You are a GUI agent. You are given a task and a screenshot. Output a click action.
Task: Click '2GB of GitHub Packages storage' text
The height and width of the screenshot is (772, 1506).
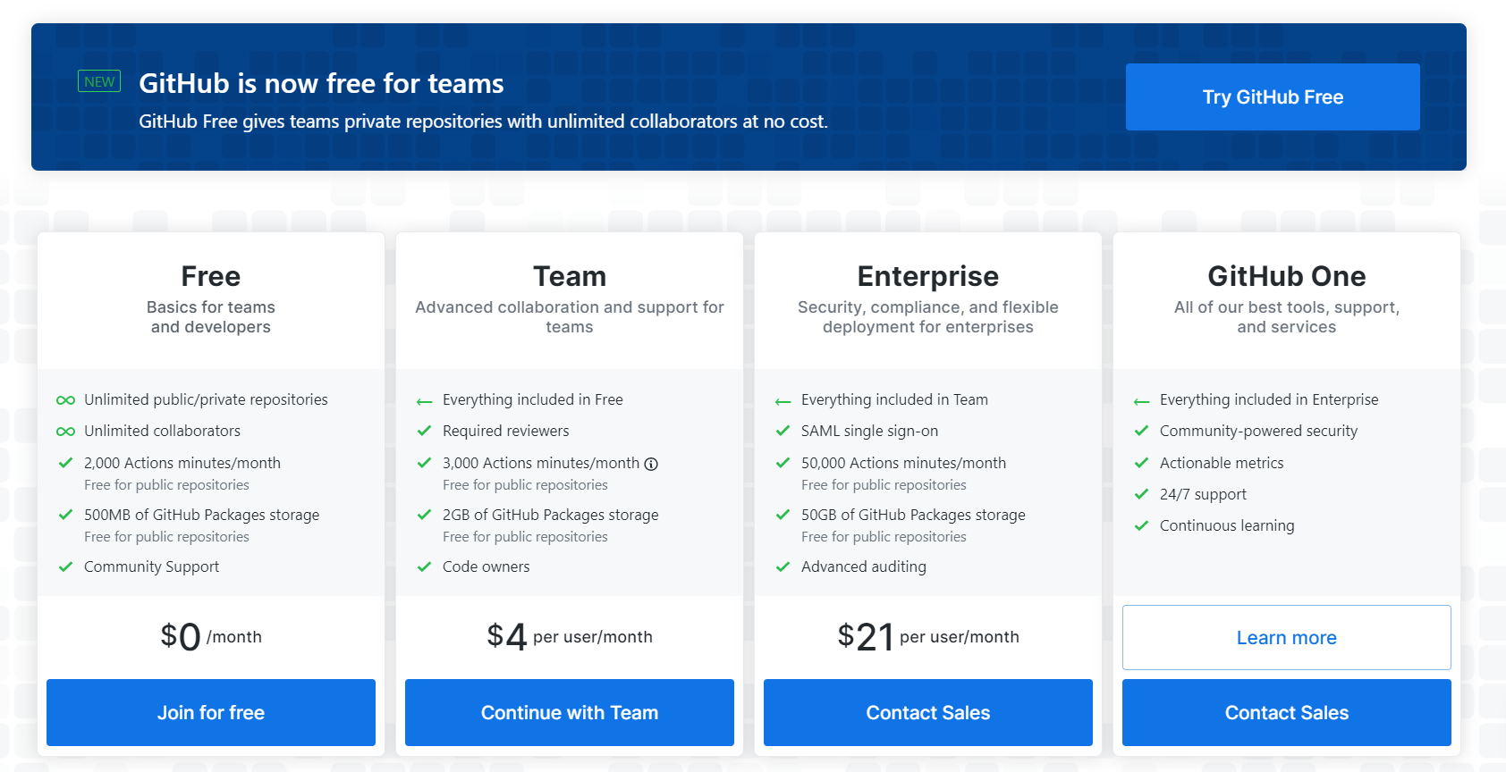(x=550, y=515)
